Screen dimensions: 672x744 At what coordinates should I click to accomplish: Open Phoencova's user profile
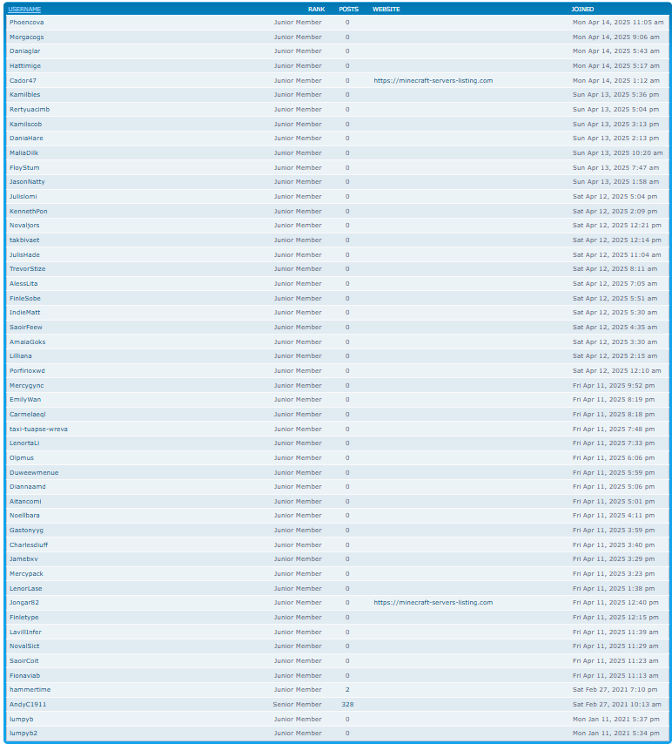pos(26,22)
